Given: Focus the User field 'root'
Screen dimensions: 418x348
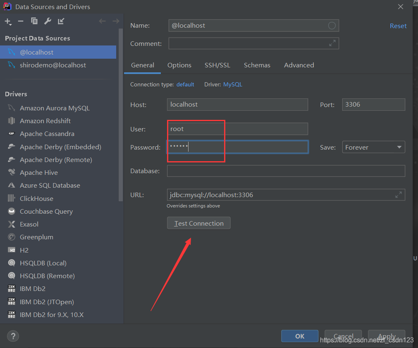Looking at the screenshot, I should click(237, 129).
